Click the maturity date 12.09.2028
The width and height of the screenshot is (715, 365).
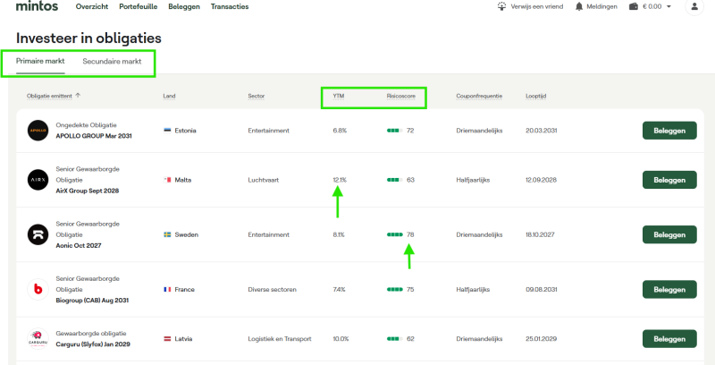click(542, 180)
